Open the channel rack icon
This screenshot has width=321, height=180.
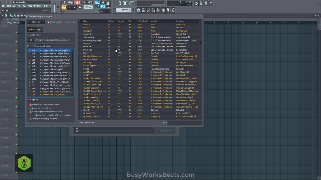[x=144, y=10]
